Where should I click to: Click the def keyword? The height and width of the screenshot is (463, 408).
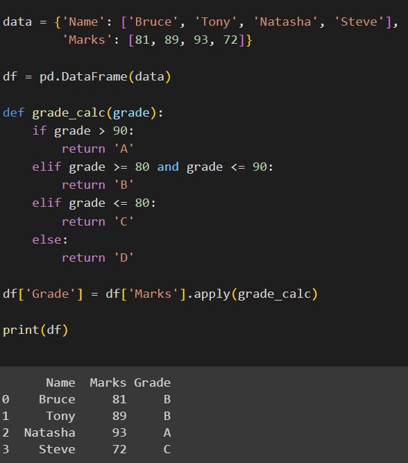14,112
